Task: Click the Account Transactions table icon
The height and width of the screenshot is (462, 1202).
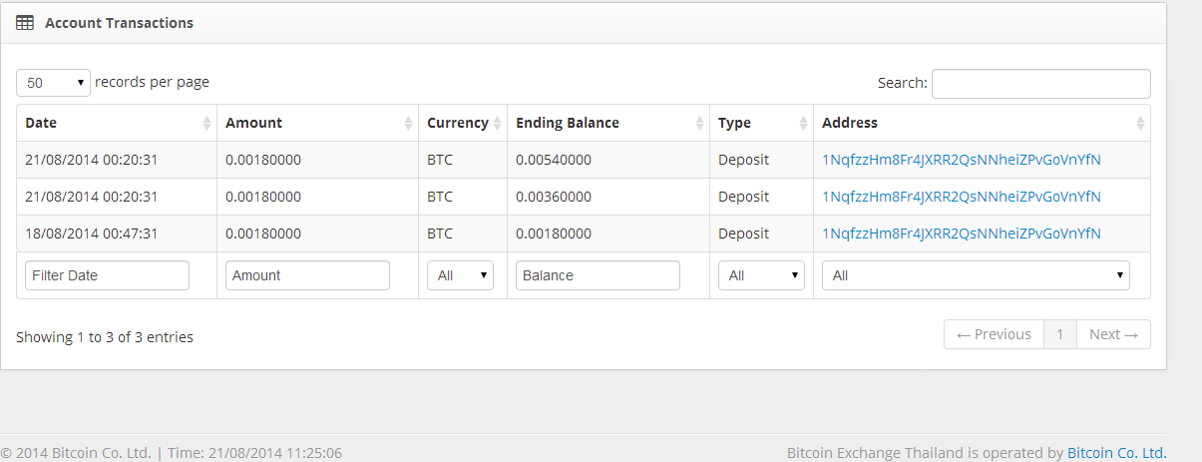Action: click(25, 22)
